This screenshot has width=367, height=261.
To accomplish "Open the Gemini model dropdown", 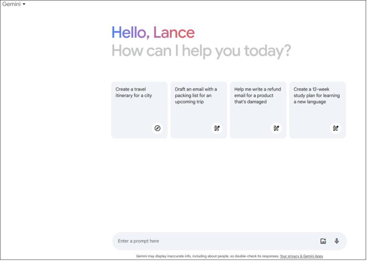I will (x=13, y=4).
